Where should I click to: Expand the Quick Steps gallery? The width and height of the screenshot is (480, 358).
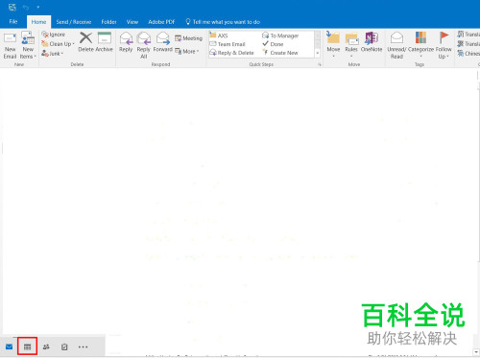(x=318, y=53)
